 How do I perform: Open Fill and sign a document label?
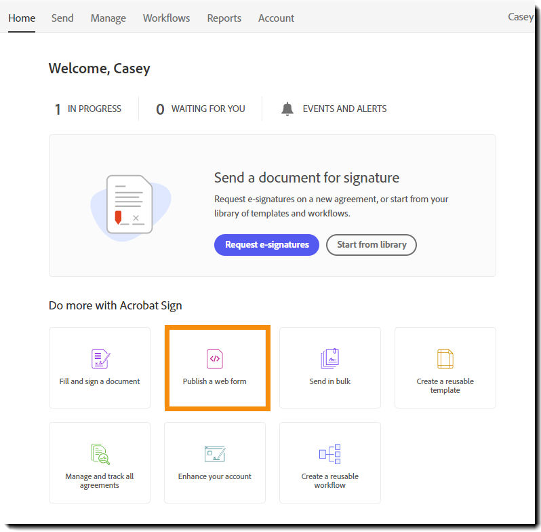coord(100,381)
